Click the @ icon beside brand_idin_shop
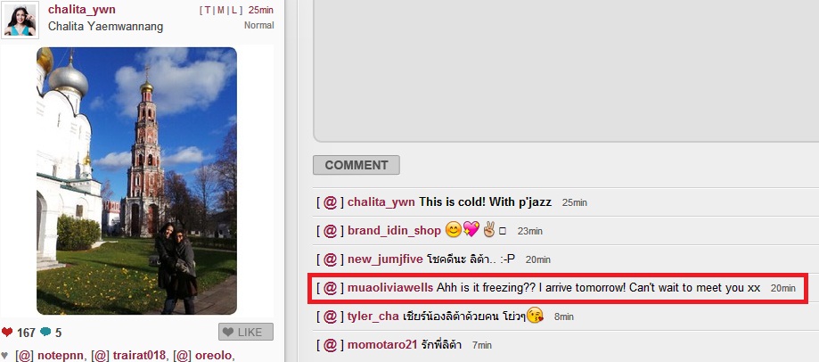 (x=330, y=231)
